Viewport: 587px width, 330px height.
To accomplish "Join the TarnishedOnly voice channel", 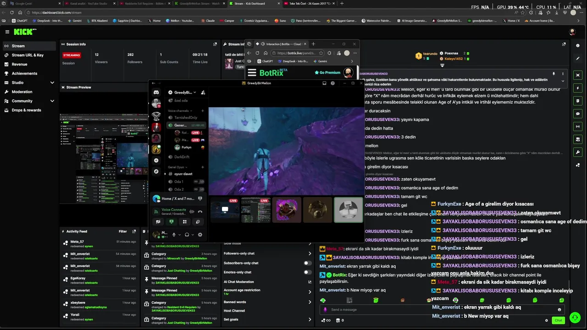I will 186,117.
